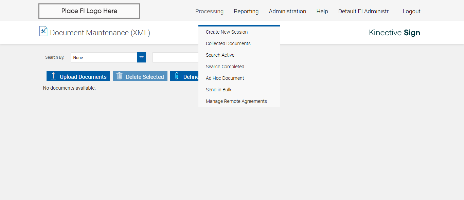
Task: Click the upload arrow icon
Action: pos(53,76)
